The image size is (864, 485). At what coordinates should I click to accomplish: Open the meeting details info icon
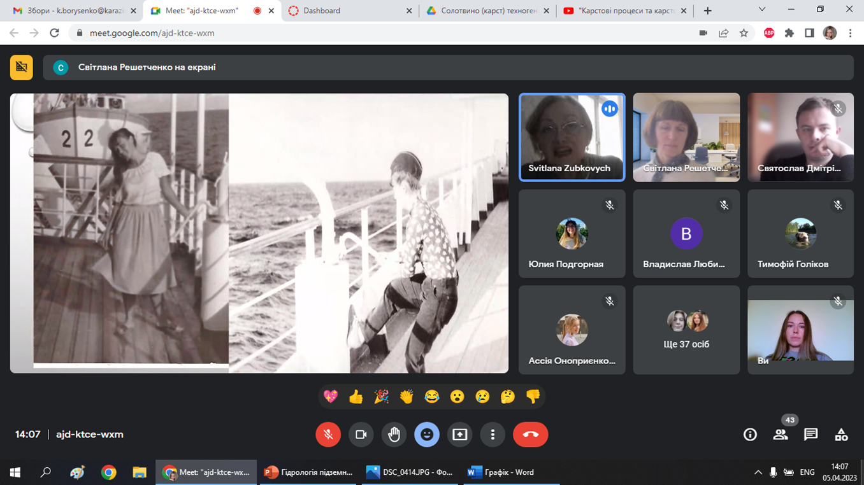tap(750, 435)
